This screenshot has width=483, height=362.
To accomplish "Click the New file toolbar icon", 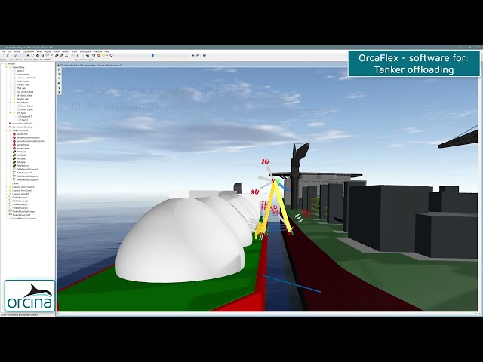I will pyautogui.click(x=2, y=55).
